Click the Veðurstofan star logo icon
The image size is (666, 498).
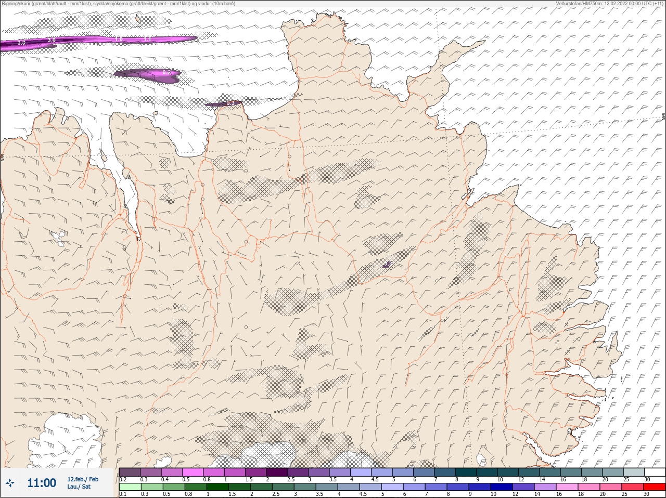click(x=10, y=483)
